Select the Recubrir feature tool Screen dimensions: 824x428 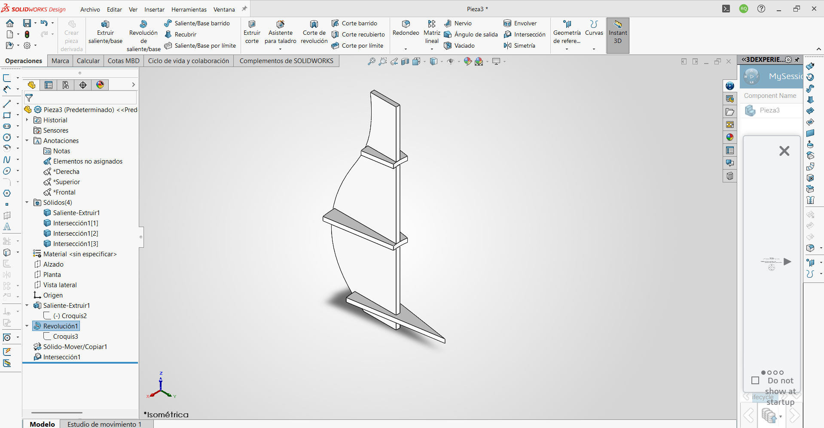[180, 34]
